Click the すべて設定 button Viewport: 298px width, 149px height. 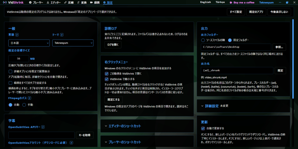coord(236,12)
